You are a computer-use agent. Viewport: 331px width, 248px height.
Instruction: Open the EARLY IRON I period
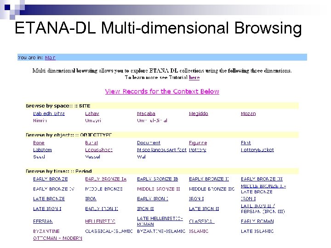click(x=153, y=199)
